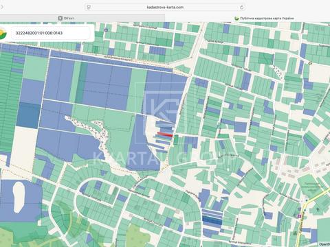Select the white pond-shaped area in blue parcel
The height and width of the screenshot is (247, 330).
19,198
